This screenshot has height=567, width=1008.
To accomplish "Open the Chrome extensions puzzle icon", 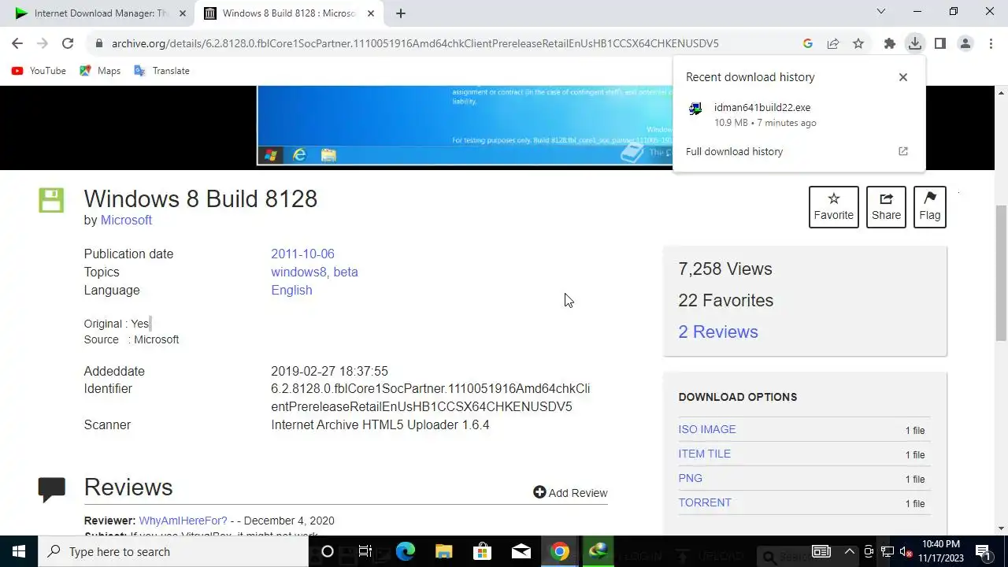I will [x=890, y=43].
